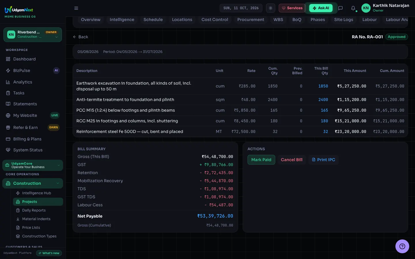Open Material Indents item
Screen dimensions: 415x259
coord(38,219)
